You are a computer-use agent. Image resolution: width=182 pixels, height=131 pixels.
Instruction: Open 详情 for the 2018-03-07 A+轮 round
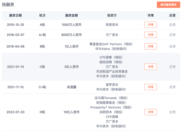point(150,35)
